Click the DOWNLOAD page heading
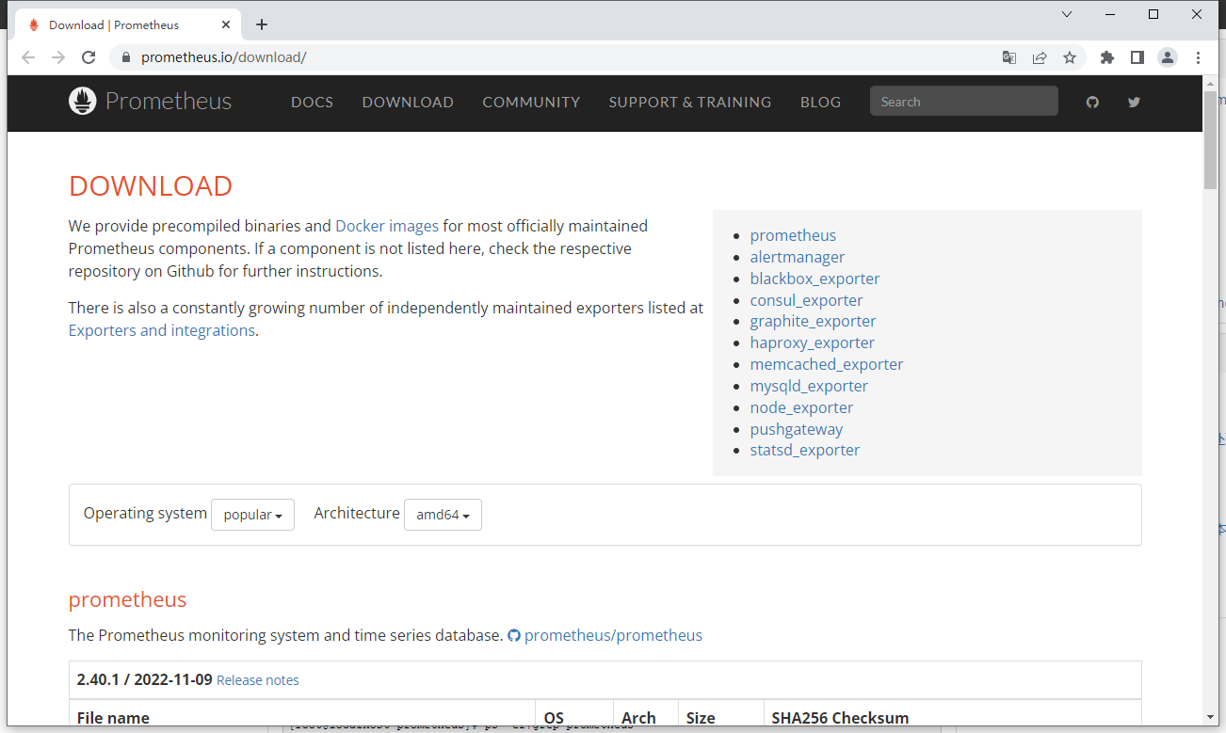This screenshot has height=733, width=1226. pos(151,186)
